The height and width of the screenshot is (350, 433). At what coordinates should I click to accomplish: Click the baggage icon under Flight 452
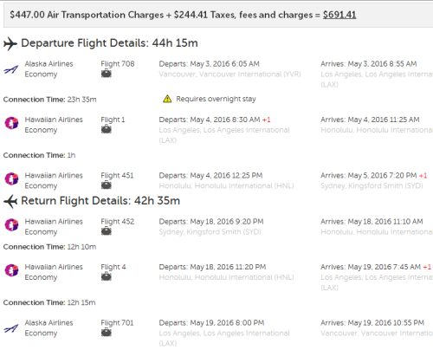point(107,231)
